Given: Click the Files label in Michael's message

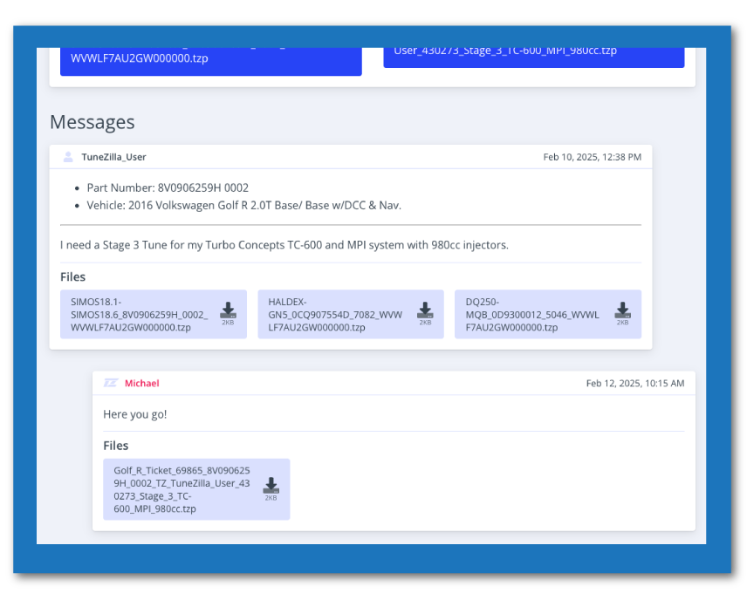Looking at the screenshot, I should [116, 446].
